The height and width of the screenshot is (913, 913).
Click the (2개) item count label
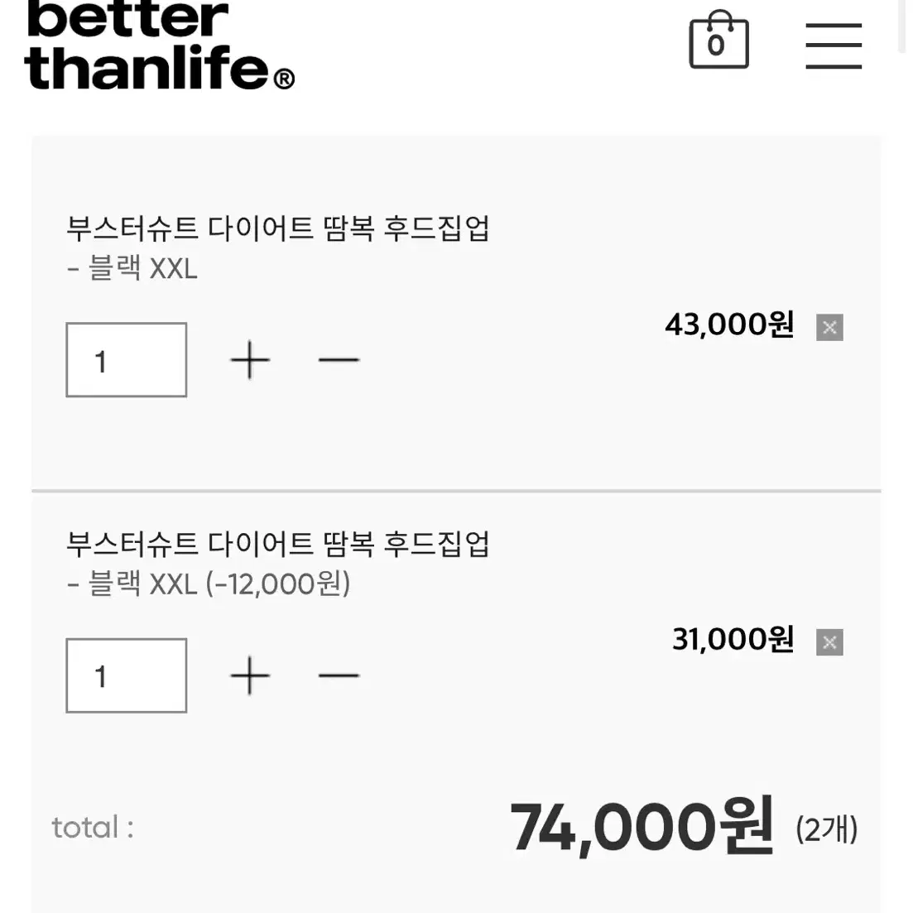point(827,829)
